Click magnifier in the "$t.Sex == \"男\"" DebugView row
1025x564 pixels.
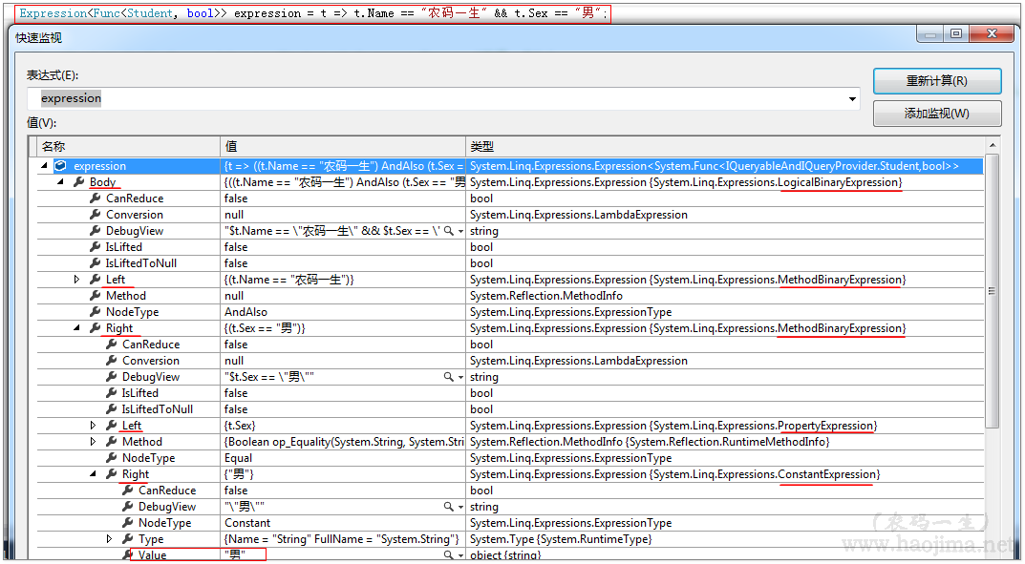pyautogui.click(x=448, y=377)
